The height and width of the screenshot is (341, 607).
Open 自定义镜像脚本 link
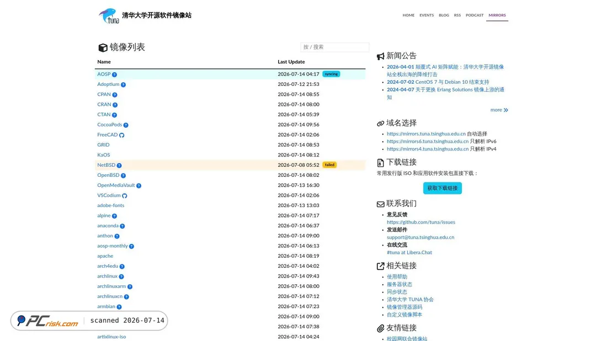pos(404,315)
